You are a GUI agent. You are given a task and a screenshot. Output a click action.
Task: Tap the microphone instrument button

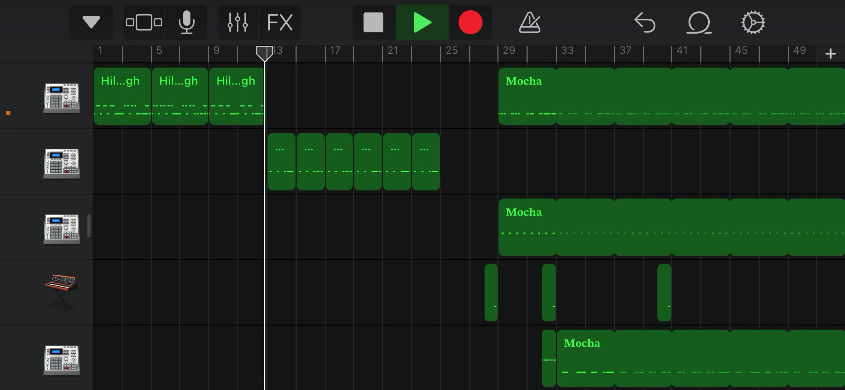coord(186,23)
